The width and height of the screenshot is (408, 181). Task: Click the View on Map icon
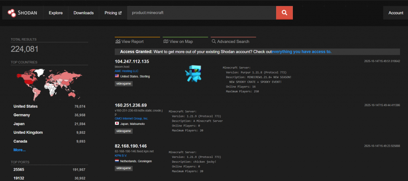pos(166,41)
